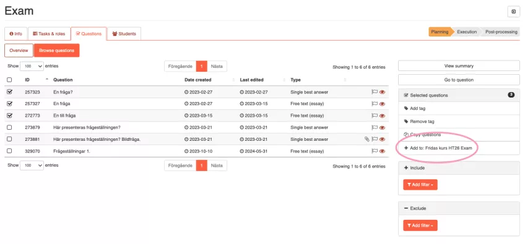Sort table by ID column arrow
525x244 pixels.
[x=47, y=80]
